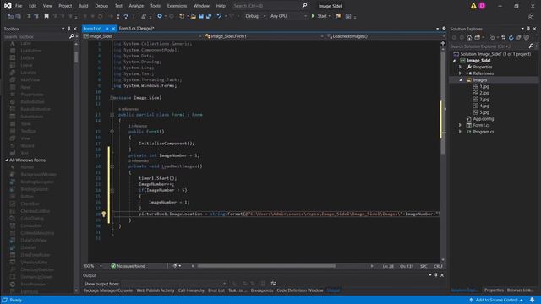Image resolution: width=541 pixels, height=304 pixels.
Task: Click the yellow warning notification icon
Action: pyautogui.click(x=473, y=6)
